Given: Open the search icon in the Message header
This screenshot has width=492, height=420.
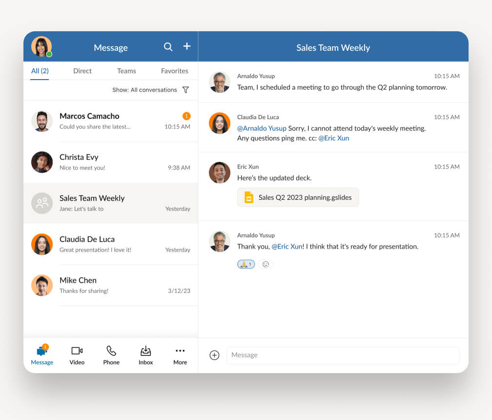Looking at the screenshot, I should pos(168,47).
